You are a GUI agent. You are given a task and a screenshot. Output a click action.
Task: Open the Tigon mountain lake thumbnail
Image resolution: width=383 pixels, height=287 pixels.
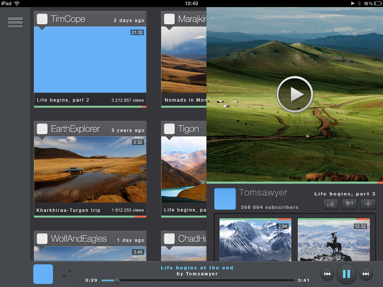[184, 170]
